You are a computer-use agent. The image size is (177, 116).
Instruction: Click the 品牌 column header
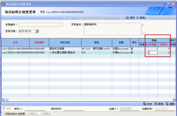(121, 43)
